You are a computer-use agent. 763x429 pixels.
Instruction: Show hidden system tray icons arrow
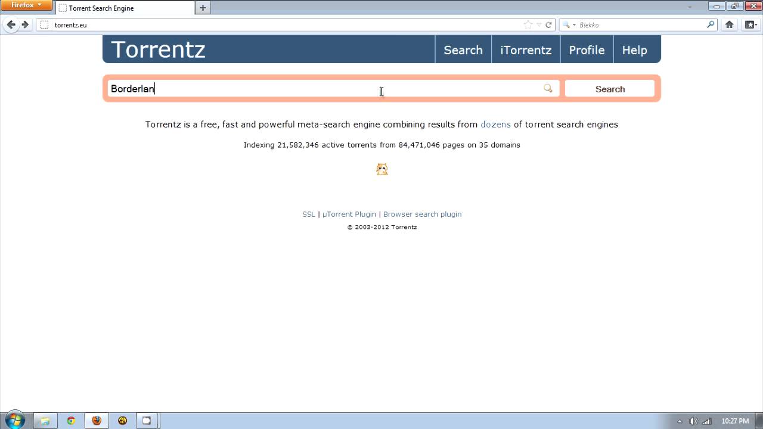pos(680,421)
